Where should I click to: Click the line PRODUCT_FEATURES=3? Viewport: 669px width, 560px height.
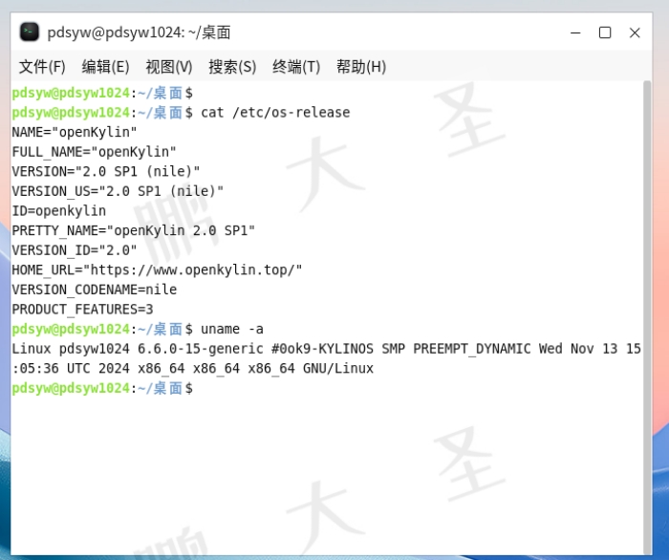tap(82, 310)
